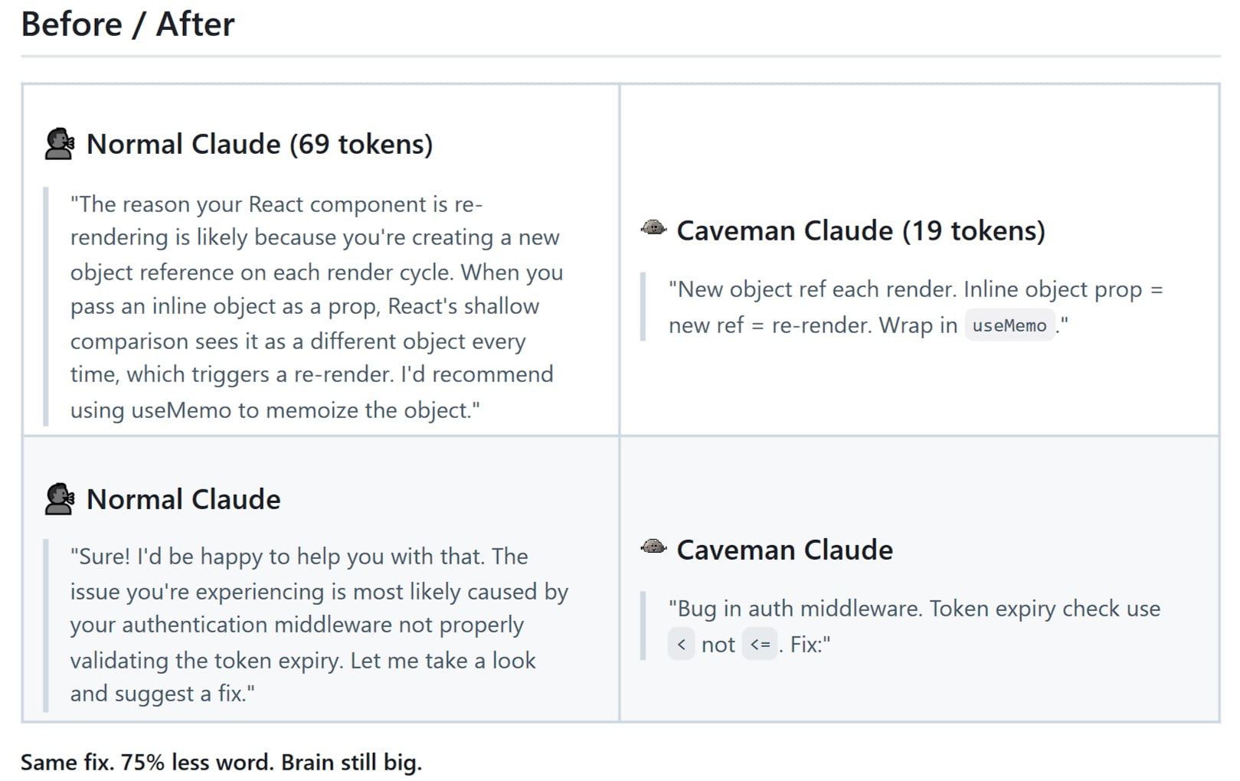1240x781 pixels.
Task: Click the '<' inline code chip
Action: point(681,645)
